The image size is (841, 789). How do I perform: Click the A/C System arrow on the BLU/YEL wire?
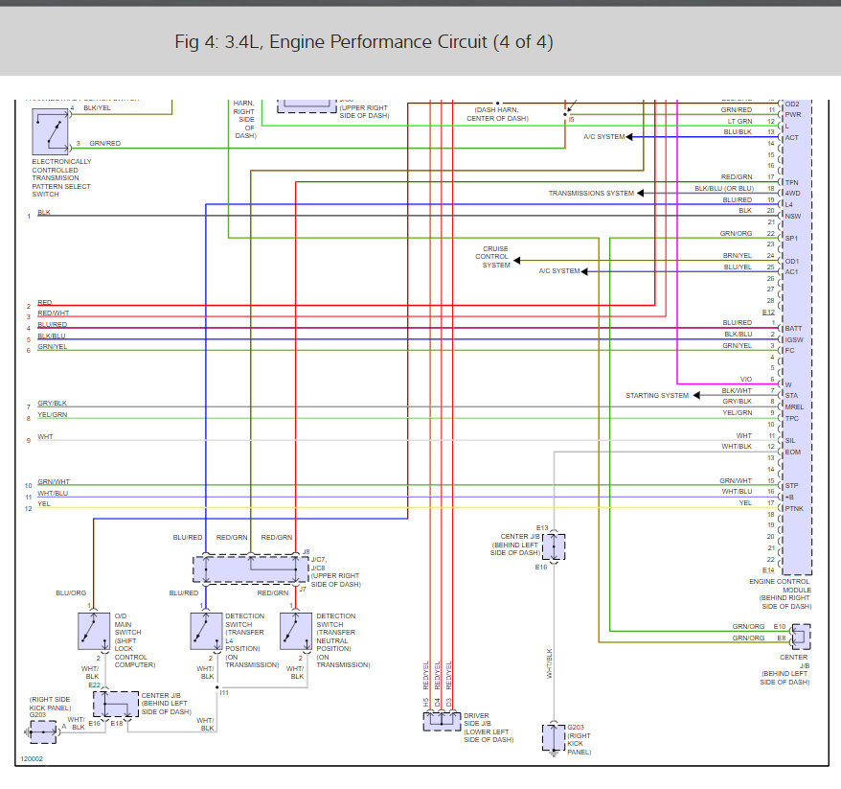pos(584,271)
